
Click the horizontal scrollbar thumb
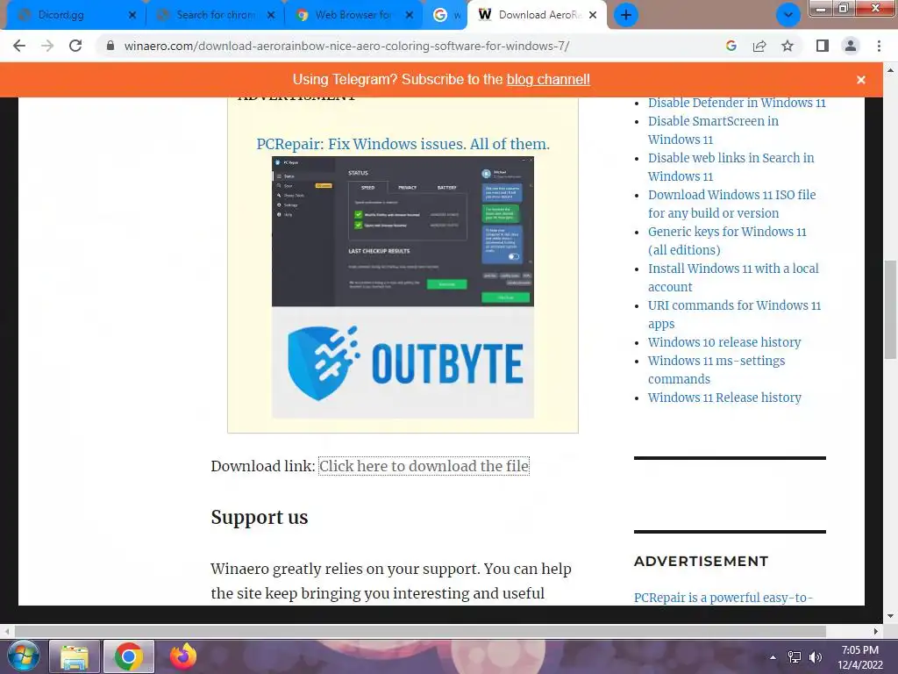click(x=420, y=631)
